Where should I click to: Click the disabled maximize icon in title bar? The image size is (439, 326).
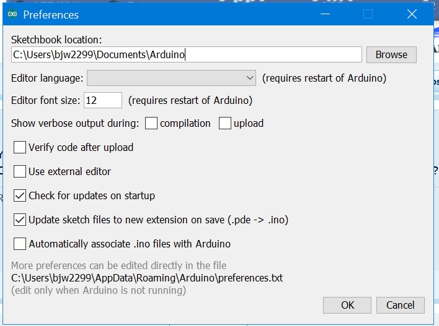(368, 14)
